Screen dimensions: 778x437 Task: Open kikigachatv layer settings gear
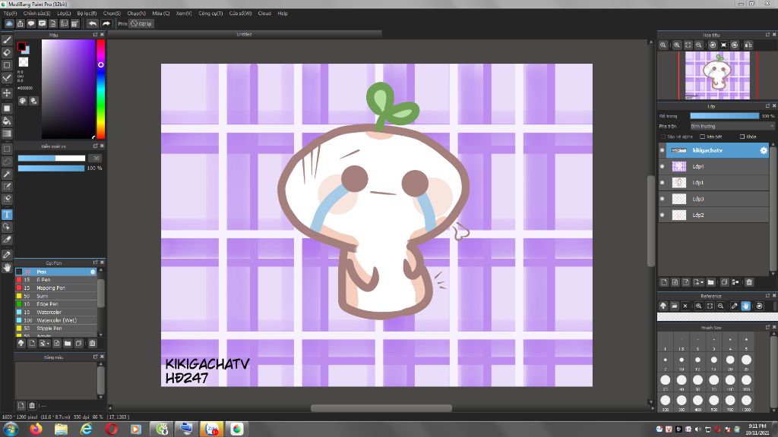tap(764, 150)
